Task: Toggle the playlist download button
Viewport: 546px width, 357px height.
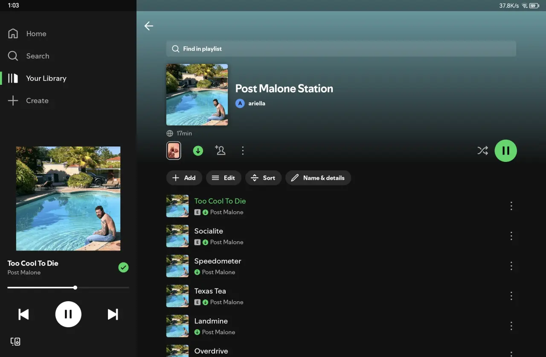Action: 198,150
